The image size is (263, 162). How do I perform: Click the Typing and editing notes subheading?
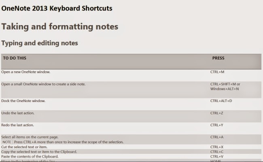40,43
